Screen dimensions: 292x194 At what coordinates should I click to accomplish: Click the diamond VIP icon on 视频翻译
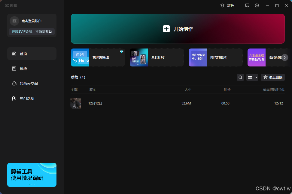pos(122,51)
